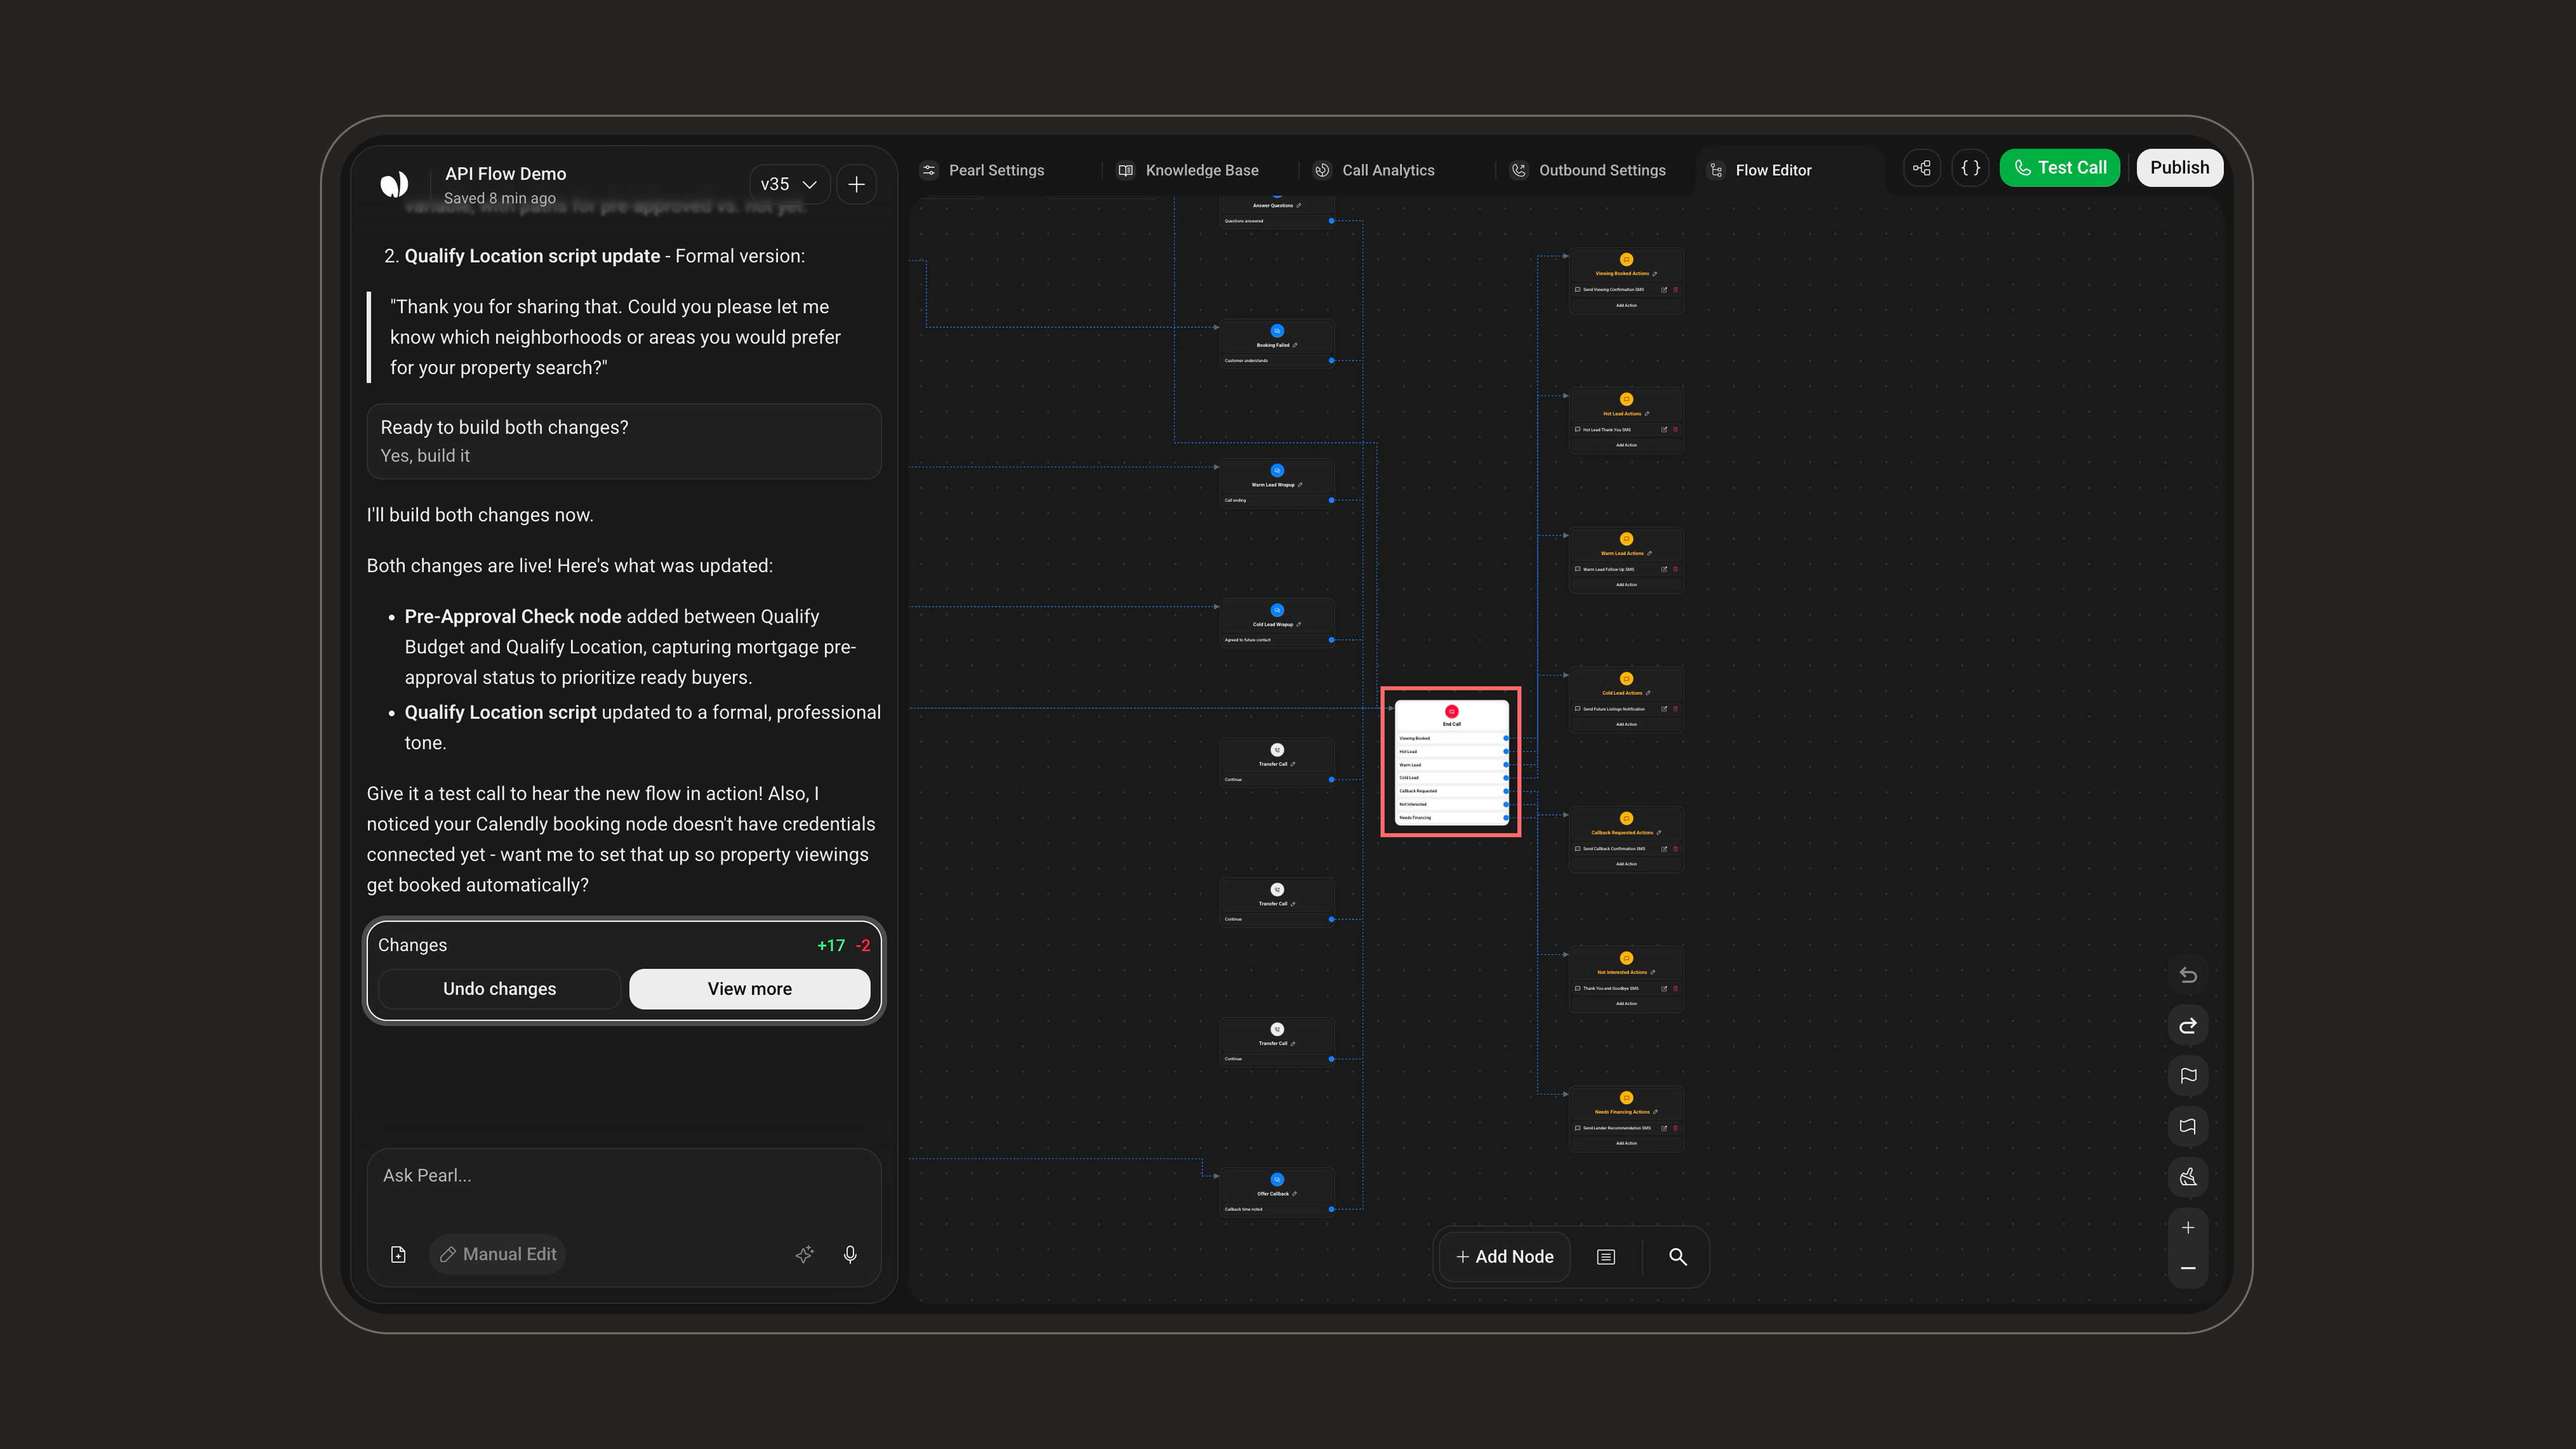
Task: Delete the Warm Lead Follow-Up SMS action
Action: (1675, 569)
